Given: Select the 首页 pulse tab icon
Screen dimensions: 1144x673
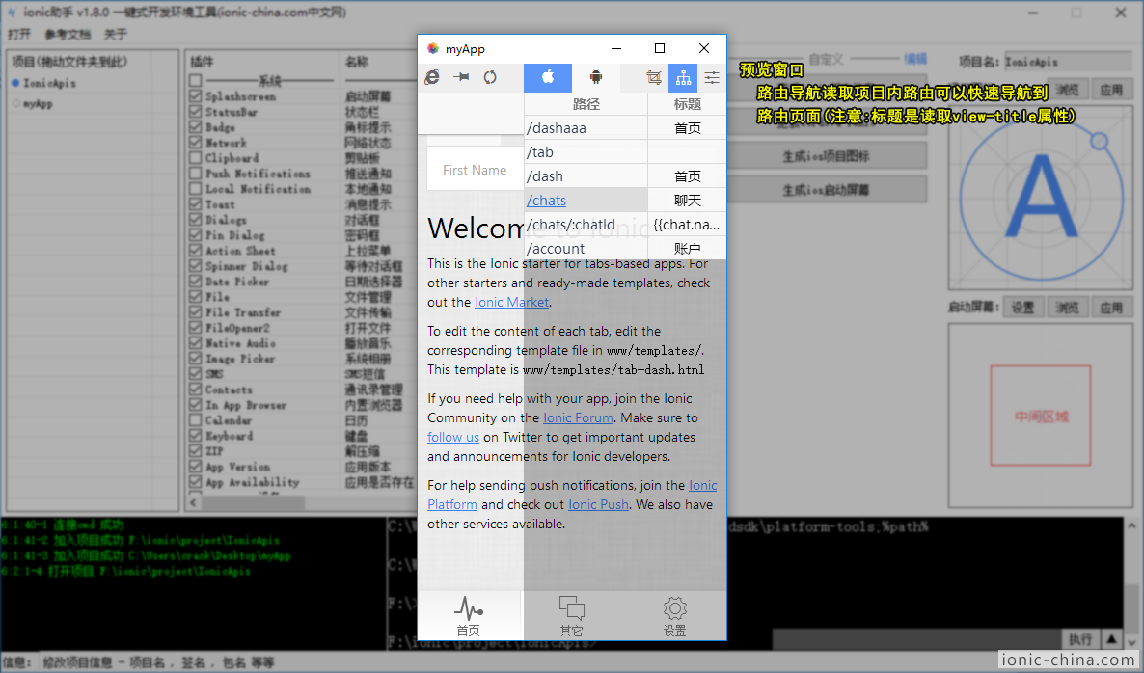Looking at the screenshot, I should (469, 608).
